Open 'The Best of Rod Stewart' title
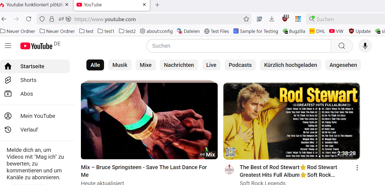The height and width of the screenshot is (185, 385). coord(288,171)
